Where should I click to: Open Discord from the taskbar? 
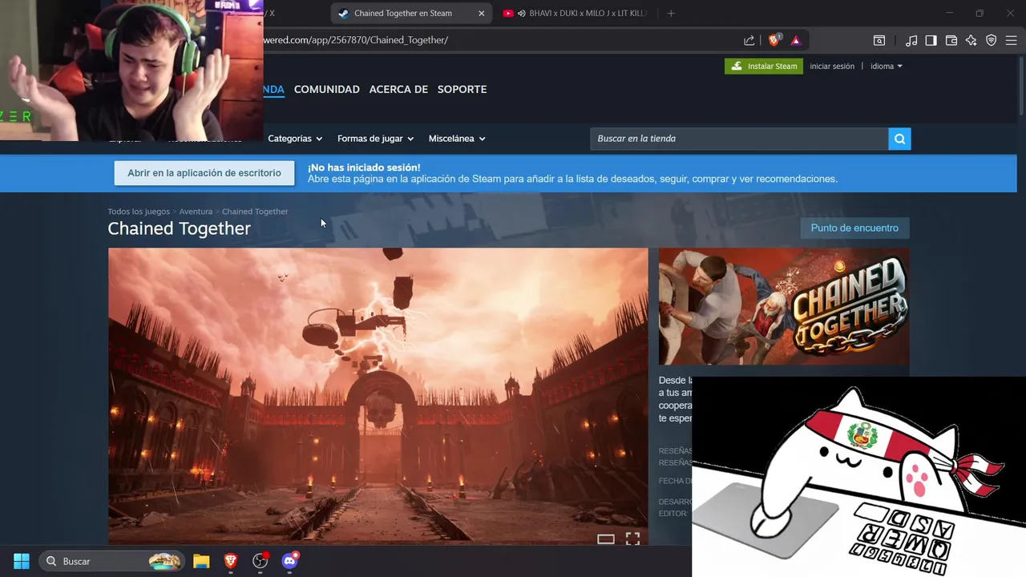[x=289, y=561]
